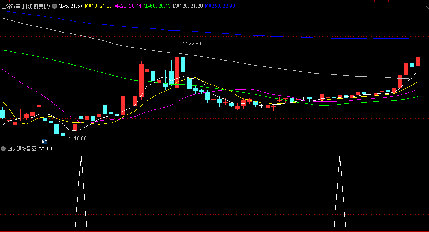Click the 江铃汽车(日线,前复权) chart title
Screen dimensions: 429x232
click(x=26, y=6)
